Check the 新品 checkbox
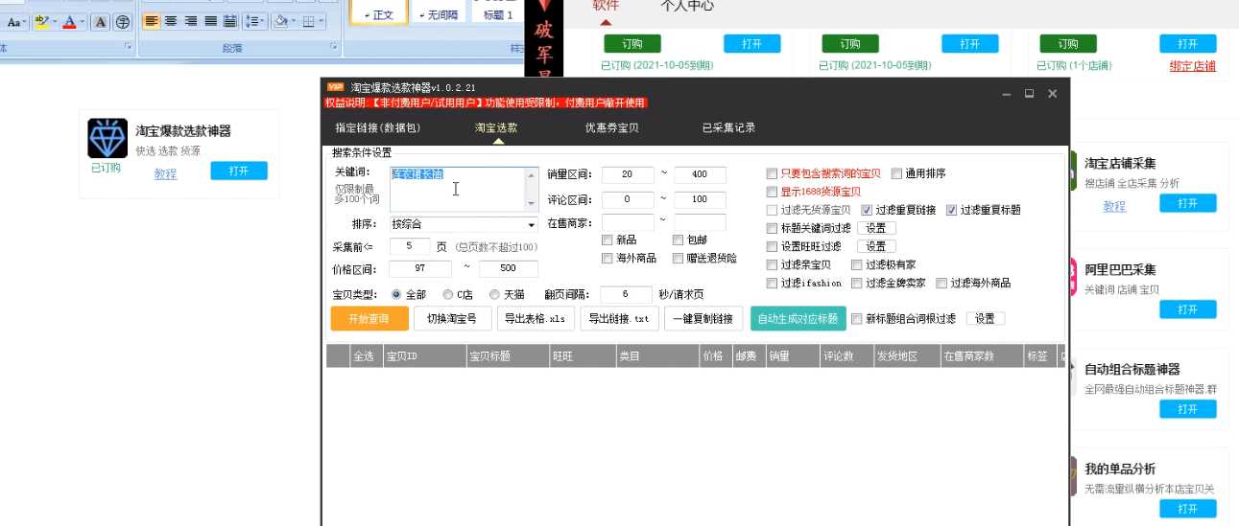Image resolution: width=1239 pixels, height=526 pixels. pyautogui.click(x=607, y=240)
